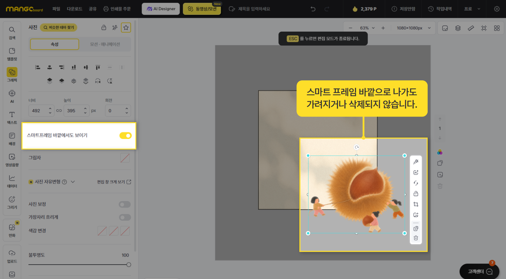Align selection to vertical middle
Screen dimensions: 506x279
coord(86,67)
